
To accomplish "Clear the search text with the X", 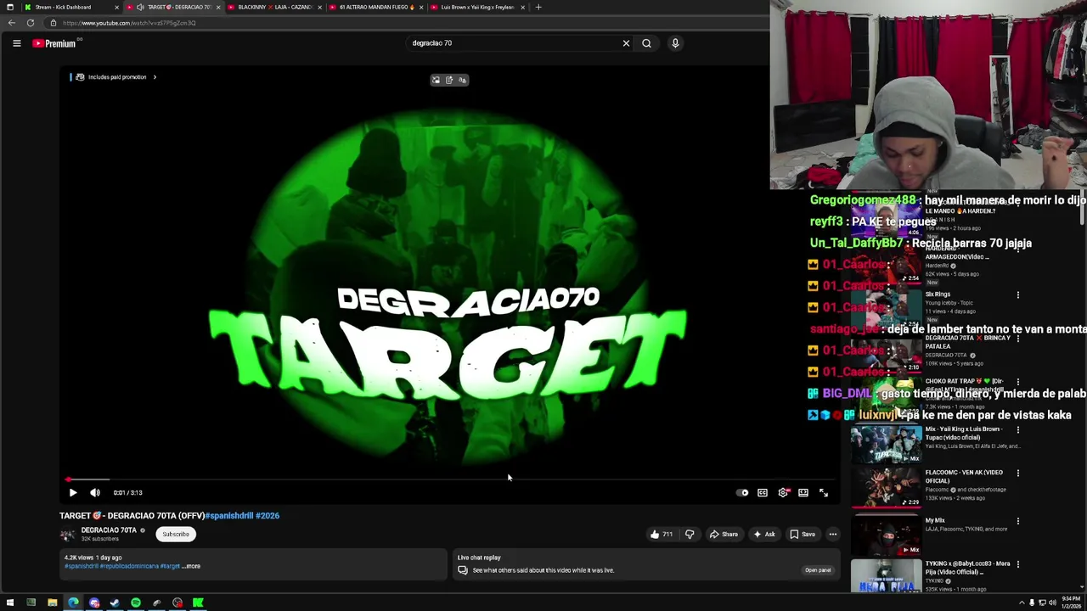I will [x=626, y=43].
